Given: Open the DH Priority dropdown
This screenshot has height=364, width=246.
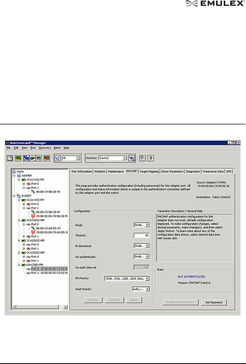Looking at the screenshot, I should click(147, 279).
